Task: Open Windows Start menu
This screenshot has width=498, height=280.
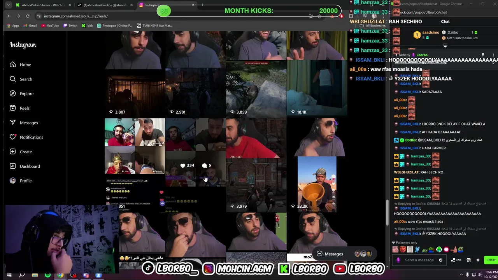Action: coord(9,275)
